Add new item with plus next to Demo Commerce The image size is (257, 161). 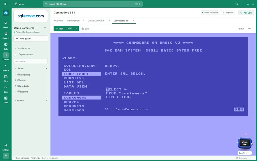[45, 28]
